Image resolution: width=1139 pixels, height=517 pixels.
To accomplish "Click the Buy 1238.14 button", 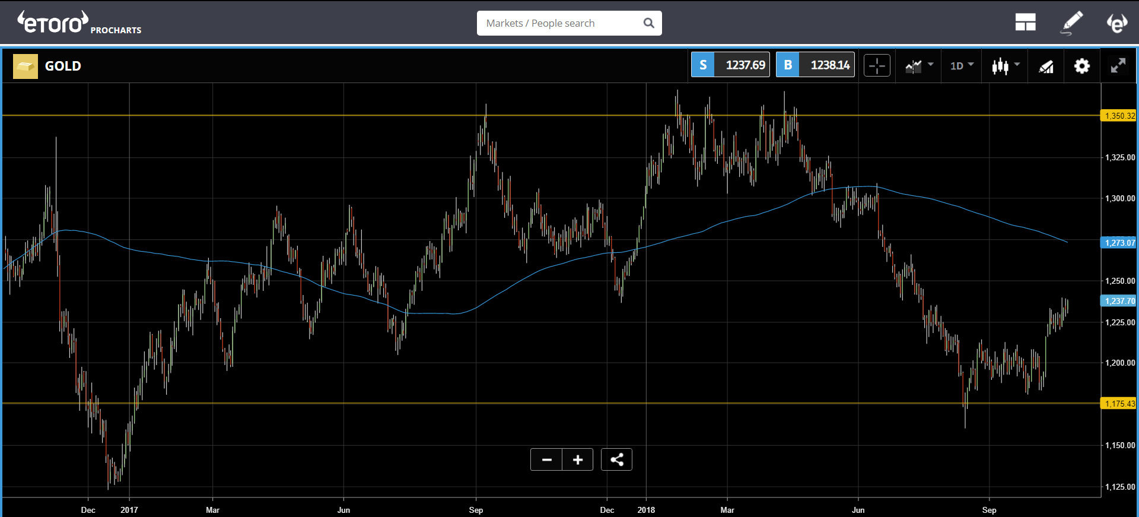I will pos(815,65).
